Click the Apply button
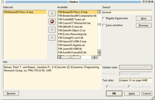 132,94
